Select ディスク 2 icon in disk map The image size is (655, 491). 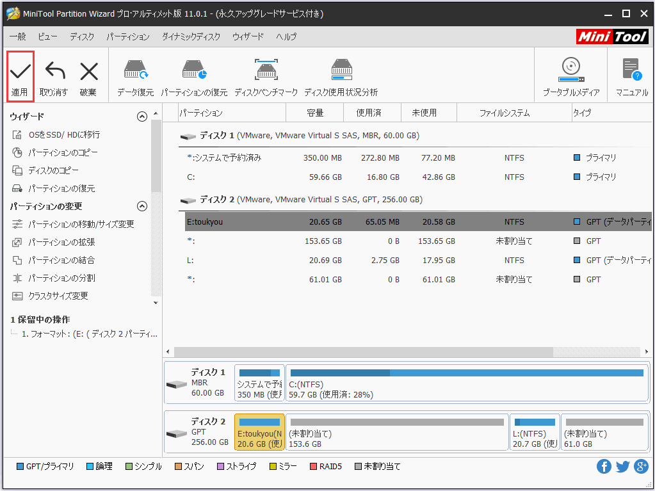point(176,433)
